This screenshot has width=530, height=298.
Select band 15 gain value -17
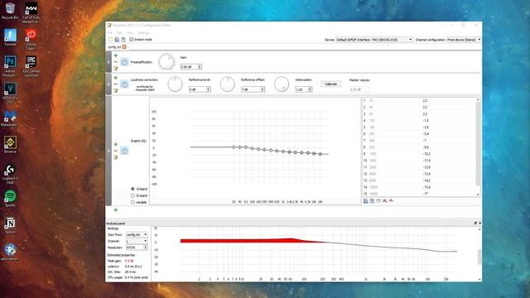click(x=425, y=194)
